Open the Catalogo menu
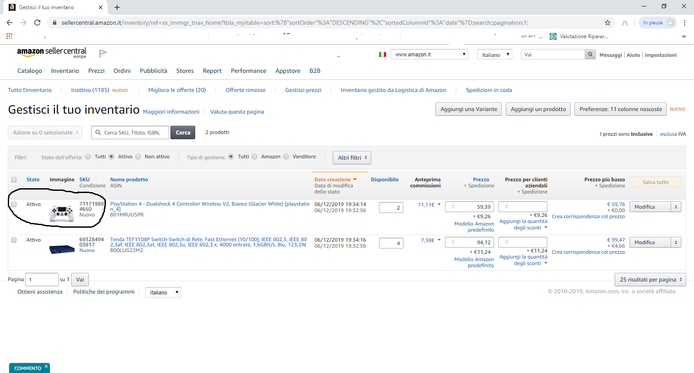The height and width of the screenshot is (373, 694). pos(29,71)
